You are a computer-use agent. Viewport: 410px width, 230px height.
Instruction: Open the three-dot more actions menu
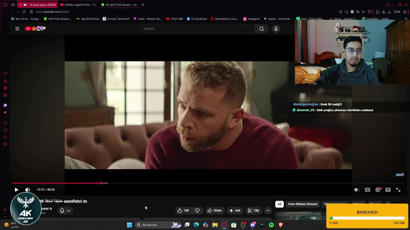[x=268, y=211]
